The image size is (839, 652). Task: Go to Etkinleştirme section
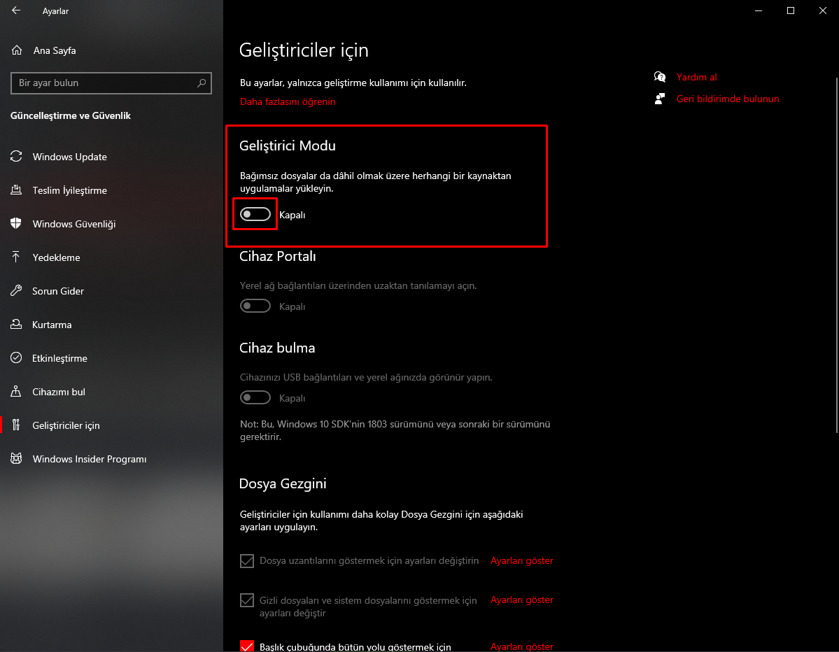[x=111, y=358]
